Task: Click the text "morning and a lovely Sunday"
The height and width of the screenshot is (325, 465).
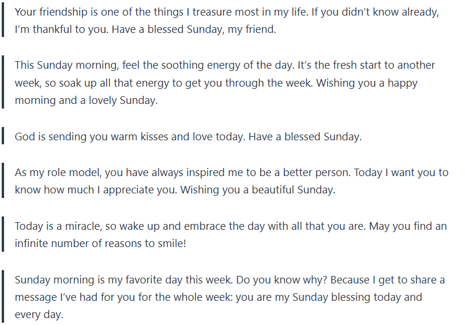Action: (85, 100)
